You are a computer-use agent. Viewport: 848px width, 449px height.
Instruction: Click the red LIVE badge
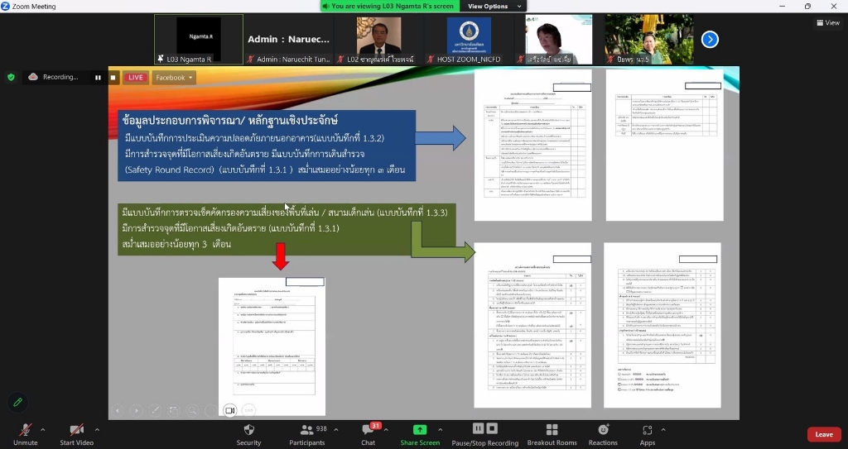(135, 77)
